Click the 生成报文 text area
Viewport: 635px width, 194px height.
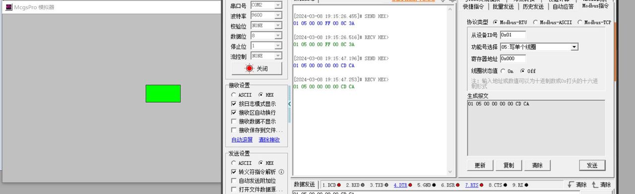tap(536, 128)
